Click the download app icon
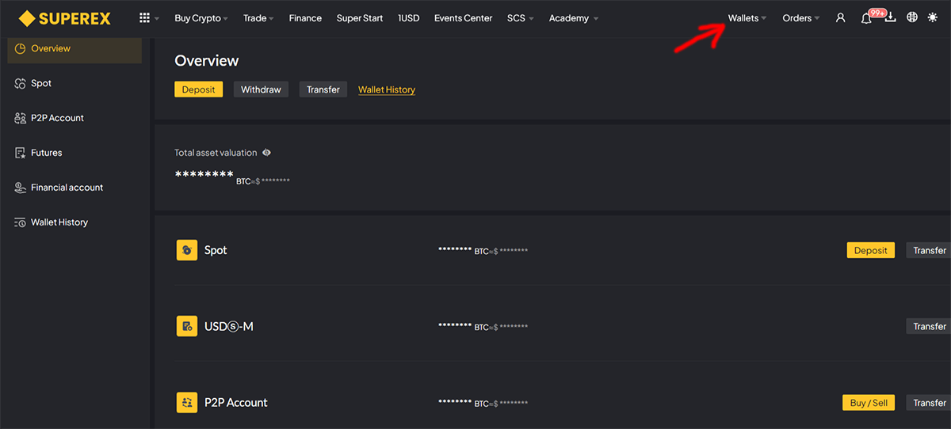 [890, 17]
